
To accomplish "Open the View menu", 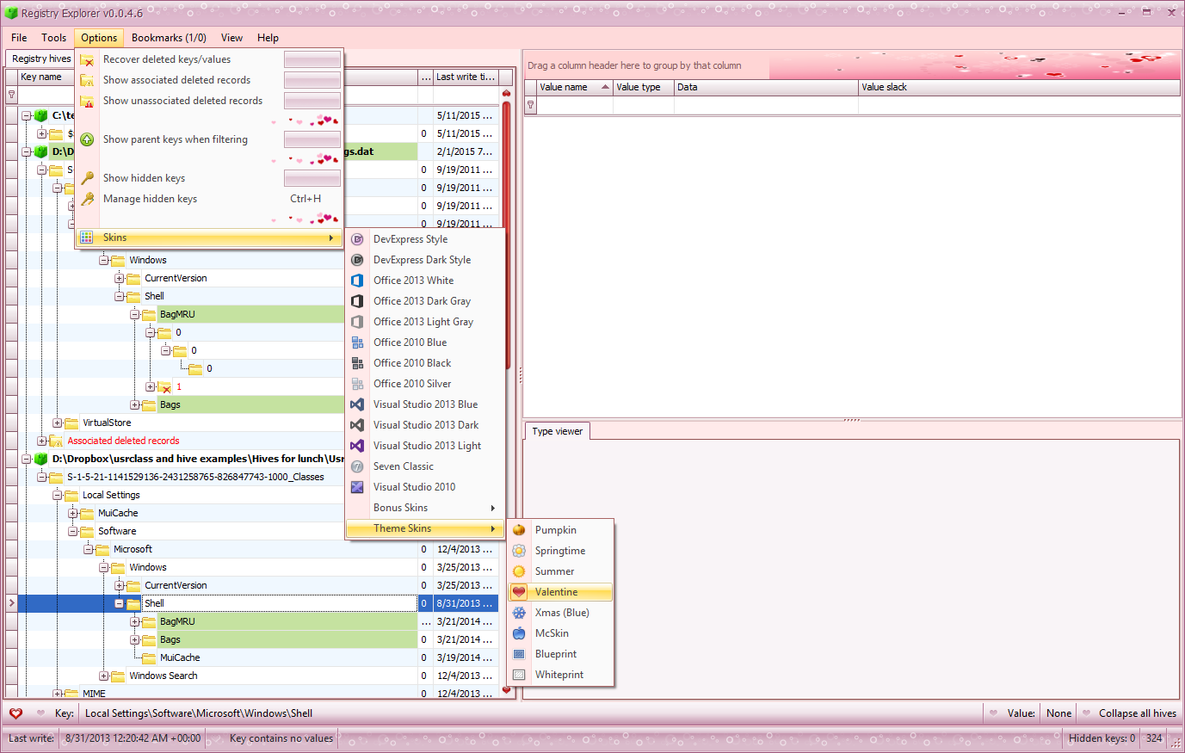I will (231, 38).
